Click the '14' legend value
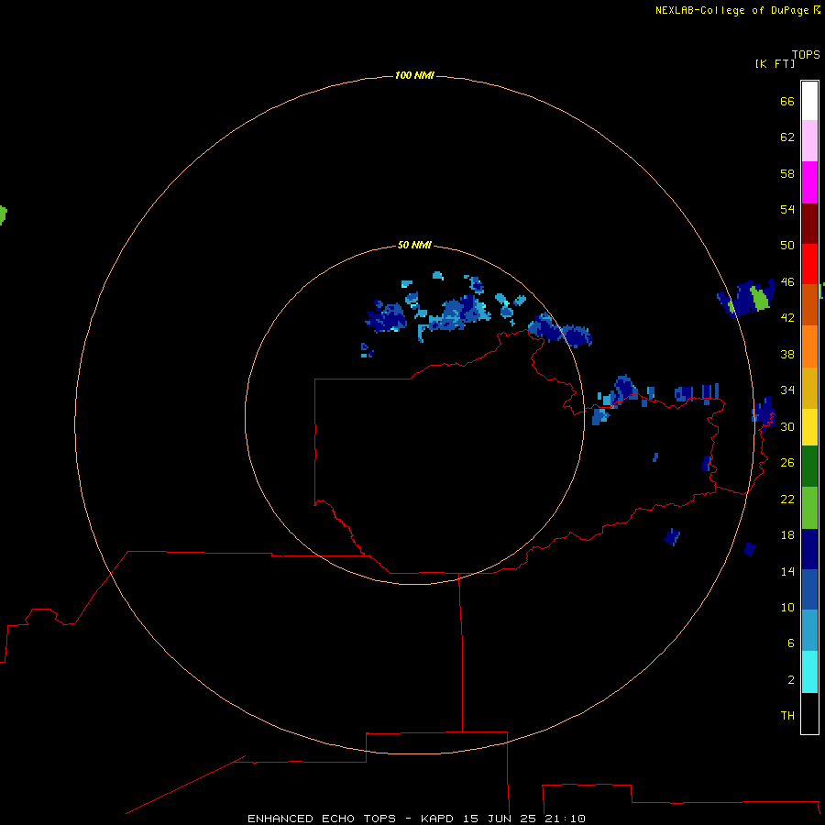Viewport: 825px width, 825px height. 787,572
